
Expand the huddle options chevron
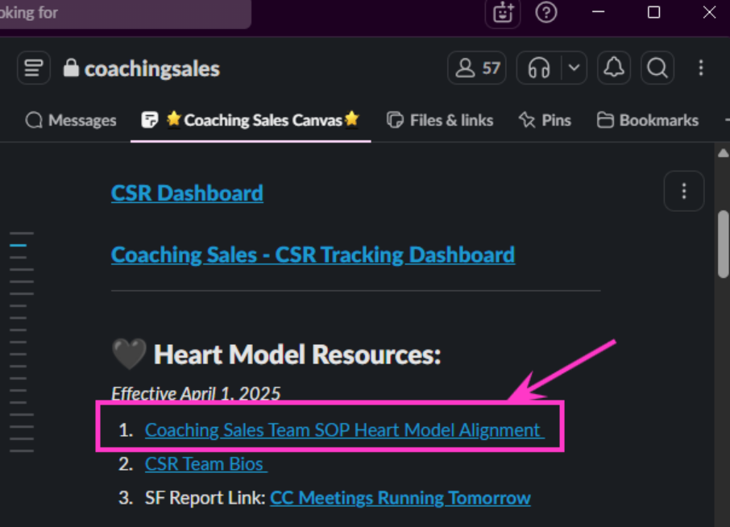coord(574,68)
